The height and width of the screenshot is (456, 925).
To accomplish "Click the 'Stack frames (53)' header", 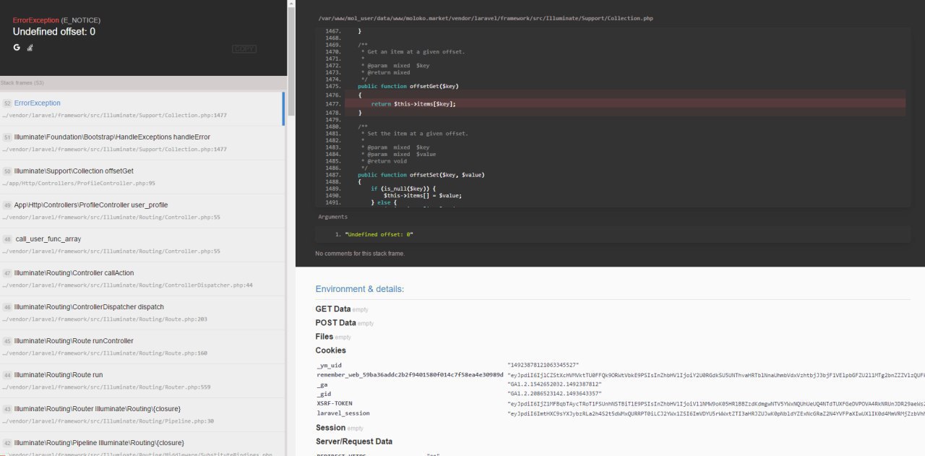I will [x=22, y=83].
